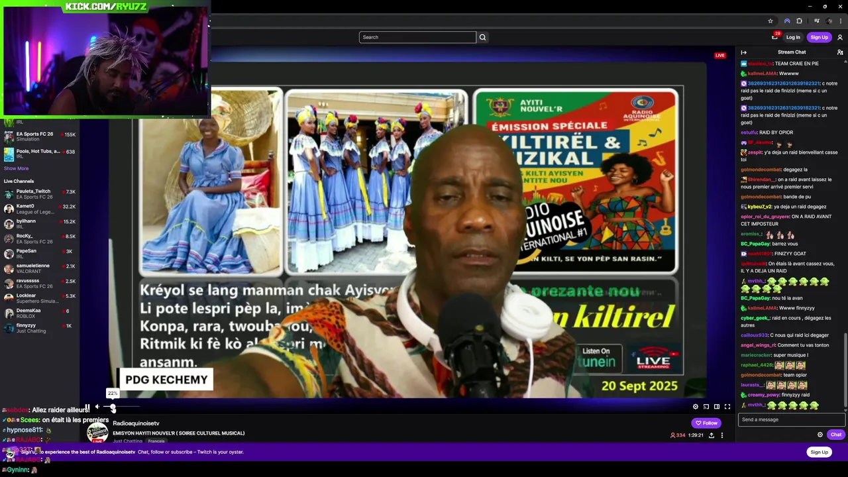Open the Français tag

(156, 441)
